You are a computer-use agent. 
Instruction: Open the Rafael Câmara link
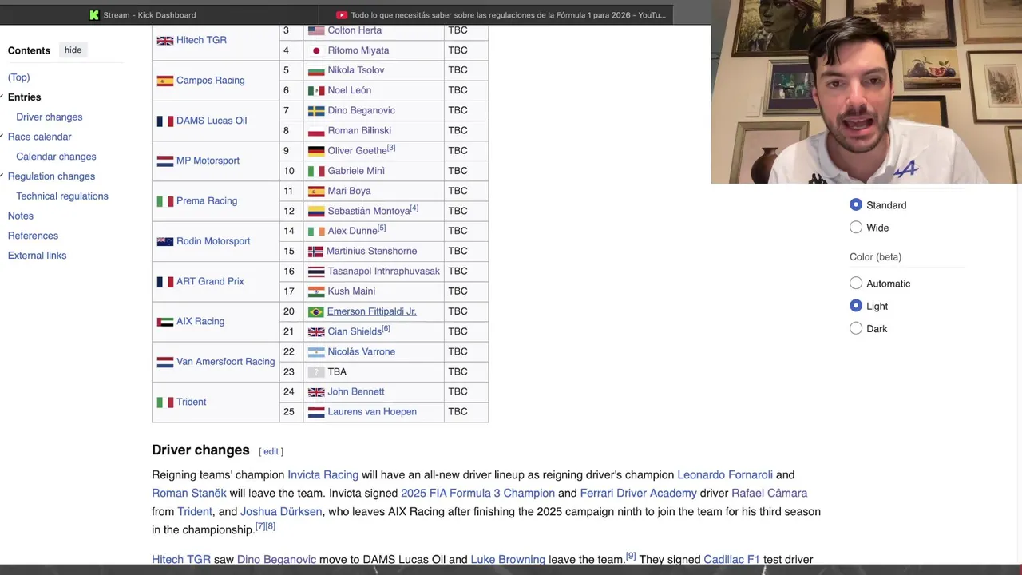(x=769, y=494)
